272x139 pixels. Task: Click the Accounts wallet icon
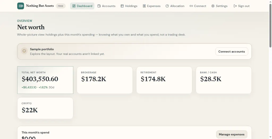point(99,6)
